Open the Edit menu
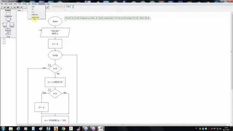The image size is (233, 131). point(6,4)
